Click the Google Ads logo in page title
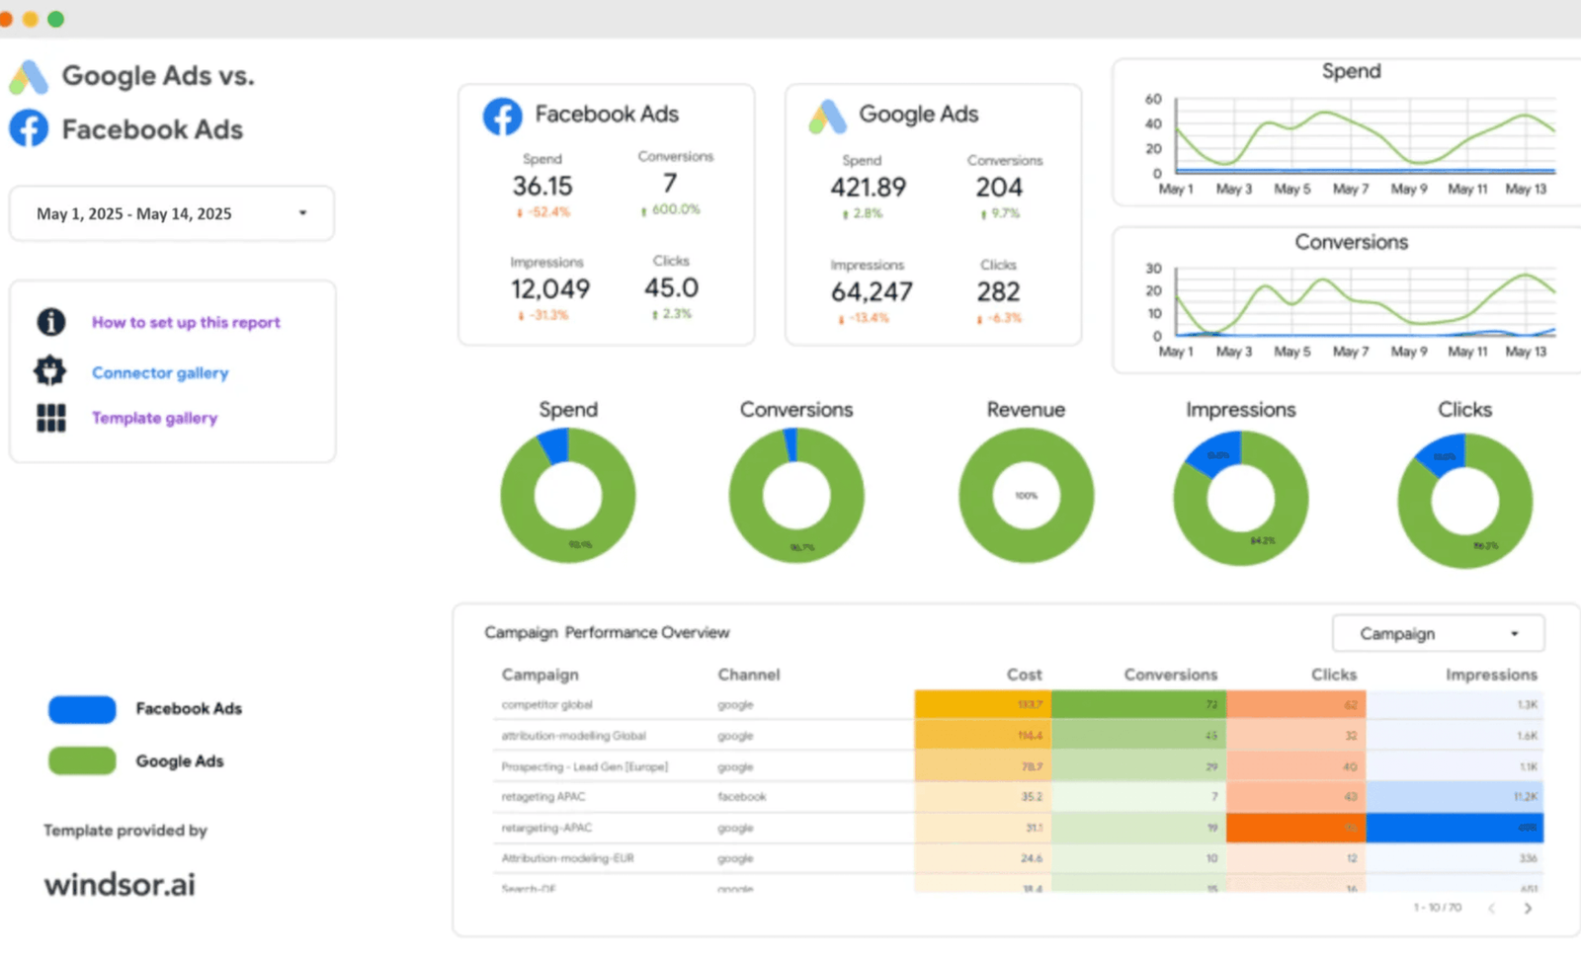Screen dimensions: 1581x958 pyautogui.click(x=29, y=77)
